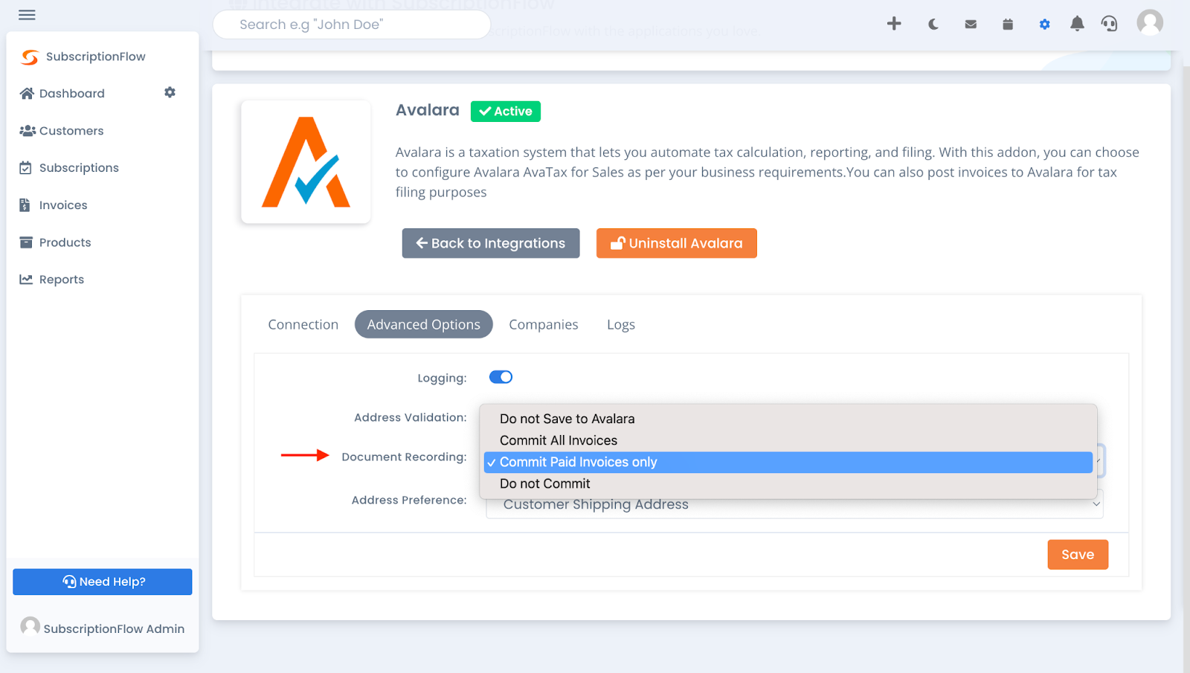
Task: Click the plus quick-add icon
Action: pyautogui.click(x=894, y=24)
